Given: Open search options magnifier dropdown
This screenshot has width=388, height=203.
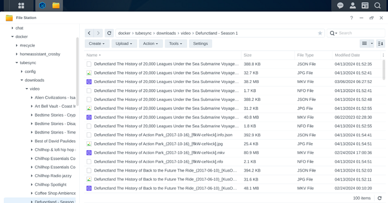Looking at the screenshot, I should [x=333, y=33].
